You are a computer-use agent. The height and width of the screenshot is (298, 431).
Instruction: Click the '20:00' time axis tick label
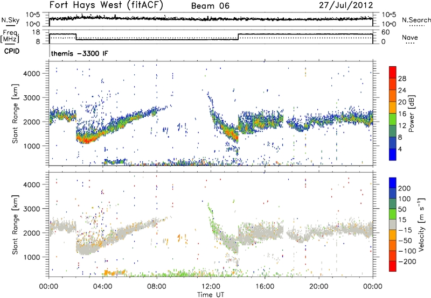click(x=318, y=287)
